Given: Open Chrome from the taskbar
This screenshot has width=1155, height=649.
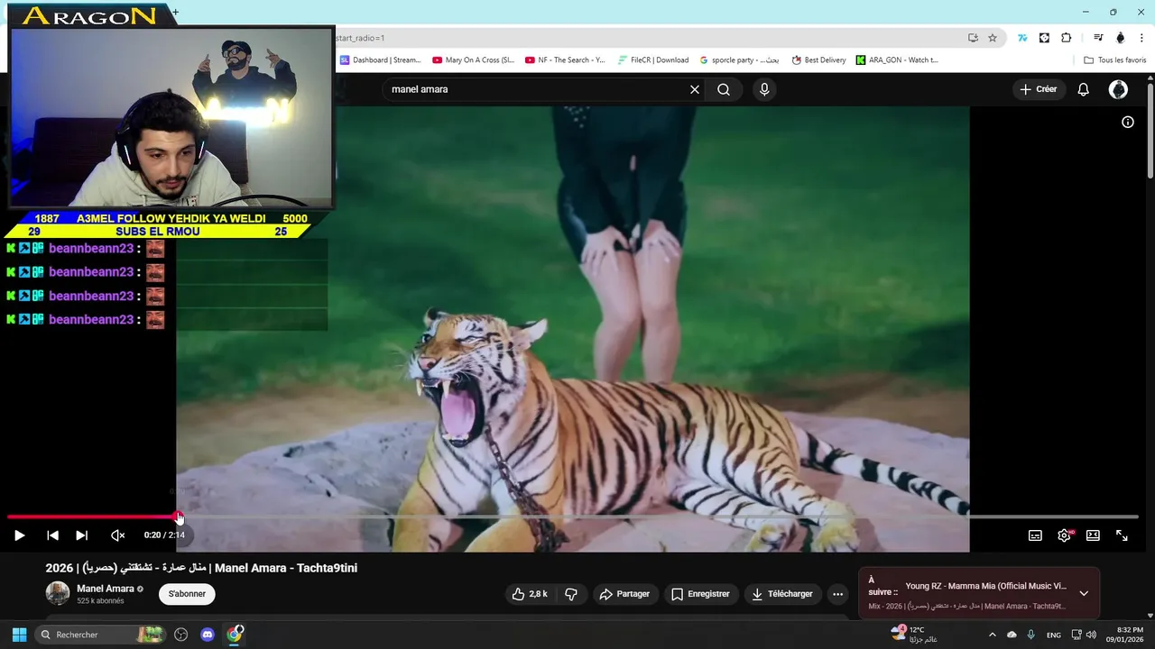Looking at the screenshot, I should (235, 635).
